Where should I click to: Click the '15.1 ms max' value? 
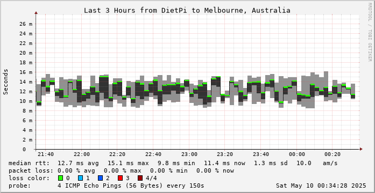tap(128, 164)
